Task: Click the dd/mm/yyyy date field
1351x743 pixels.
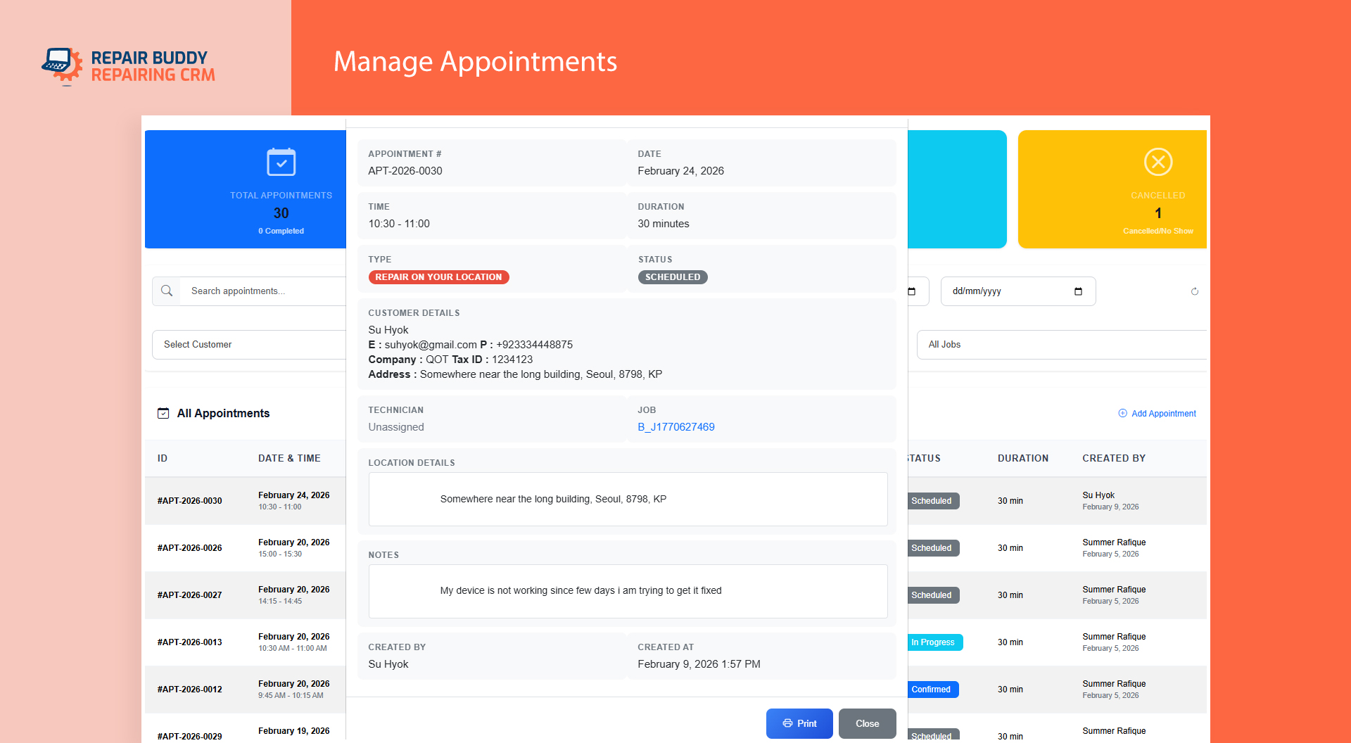Action: 1018,291
